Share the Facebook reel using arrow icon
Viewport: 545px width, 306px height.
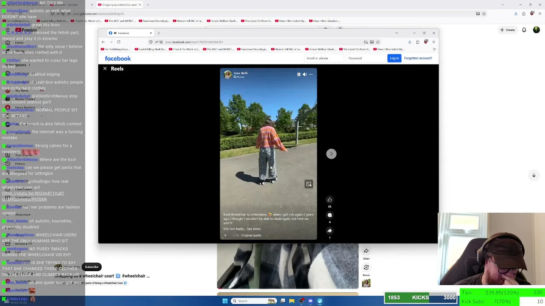(330, 231)
